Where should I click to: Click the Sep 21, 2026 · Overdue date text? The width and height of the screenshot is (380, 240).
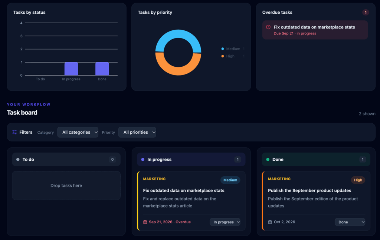click(170, 222)
